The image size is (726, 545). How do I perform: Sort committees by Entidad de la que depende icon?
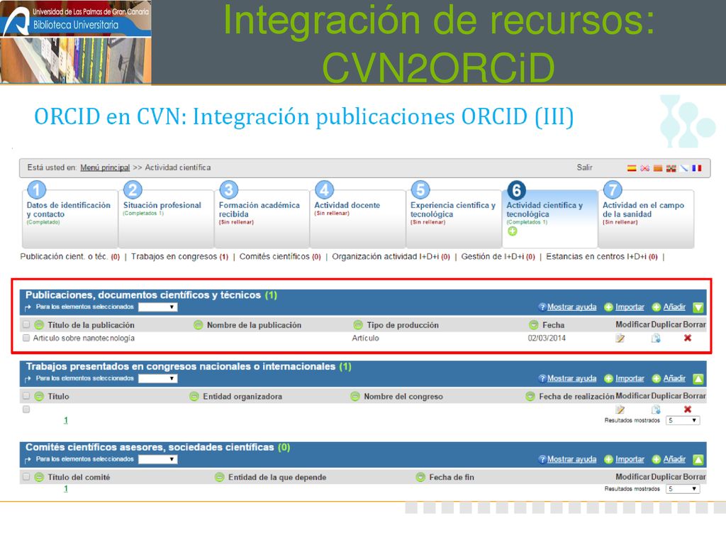(x=220, y=477)
